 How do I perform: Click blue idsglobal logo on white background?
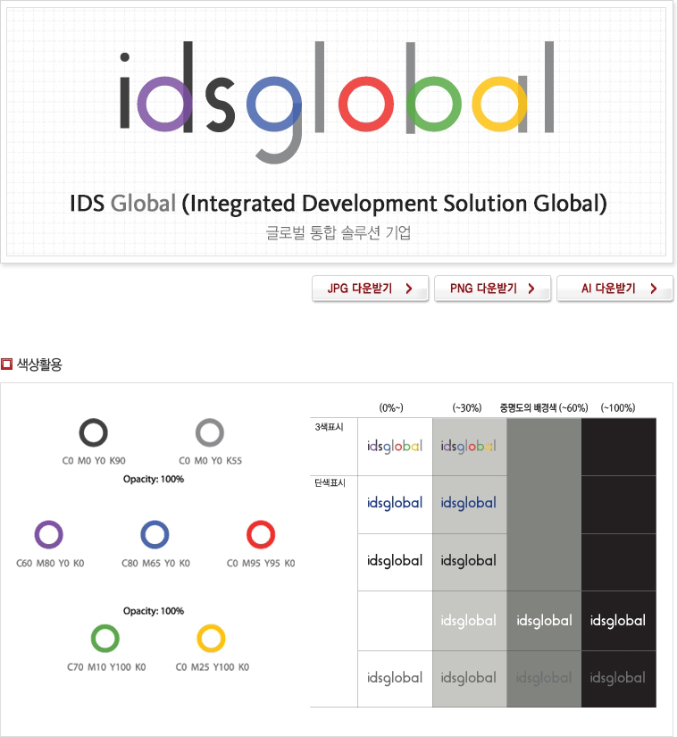[x=395, y=504]
